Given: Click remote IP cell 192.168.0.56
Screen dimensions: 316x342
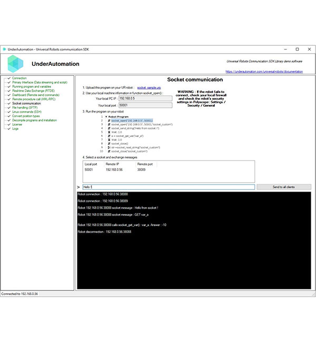Looking at the screenshot, I should 114,170.
